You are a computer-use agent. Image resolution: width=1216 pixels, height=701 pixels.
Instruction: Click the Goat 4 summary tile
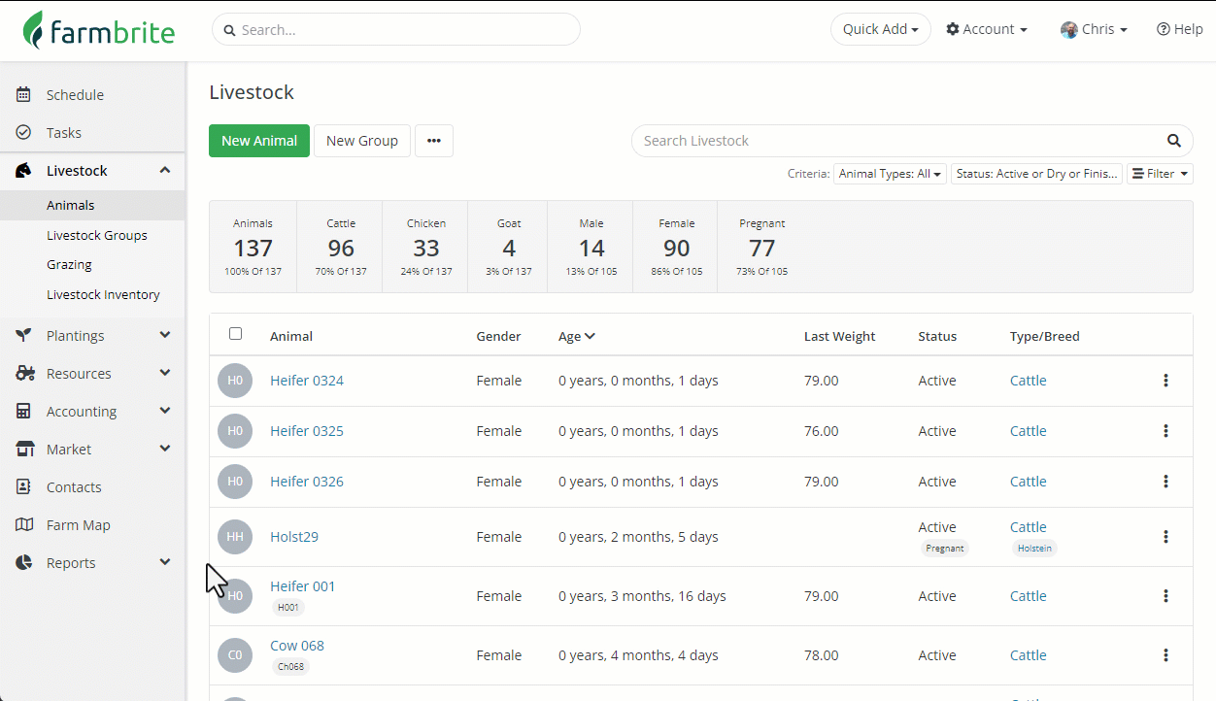tap(509, 247)
